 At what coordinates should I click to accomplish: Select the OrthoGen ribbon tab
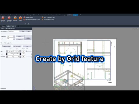70,15
